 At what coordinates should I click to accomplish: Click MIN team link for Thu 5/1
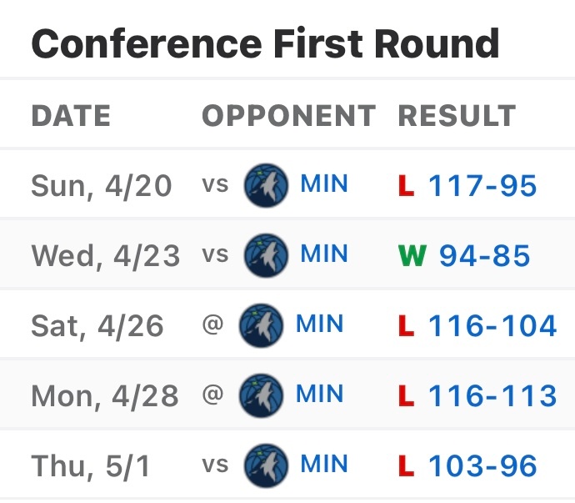pyautogui.click(x=325, y=464)
